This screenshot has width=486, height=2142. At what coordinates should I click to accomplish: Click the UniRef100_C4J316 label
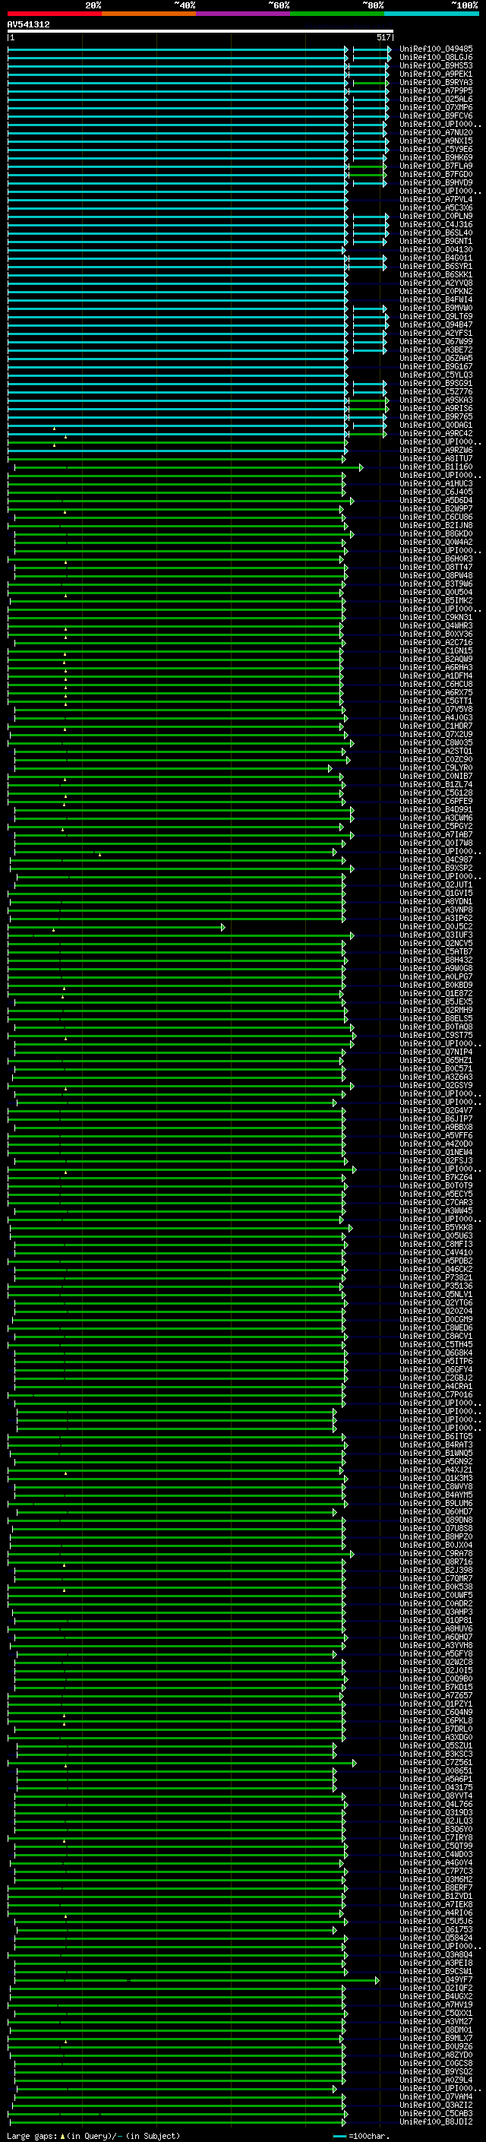click(x=436, y=224)
